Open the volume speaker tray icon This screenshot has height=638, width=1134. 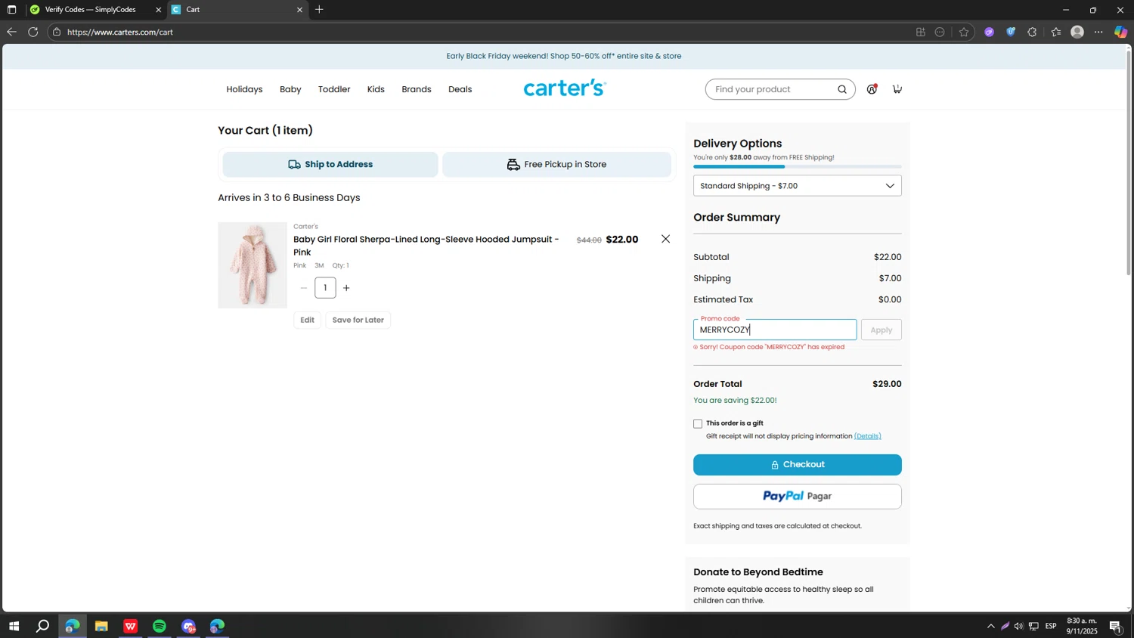coord(1019,626)
